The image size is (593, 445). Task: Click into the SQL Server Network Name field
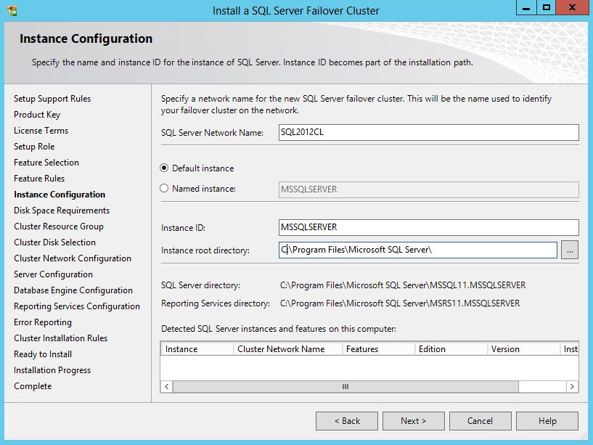428,132
